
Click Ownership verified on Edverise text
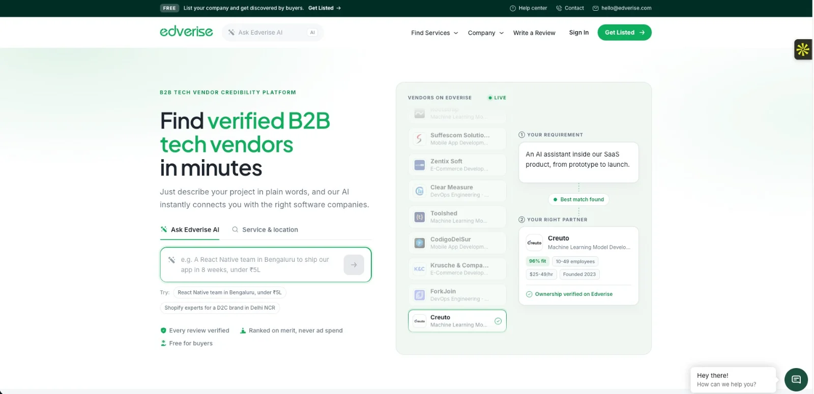click(574, 294)
